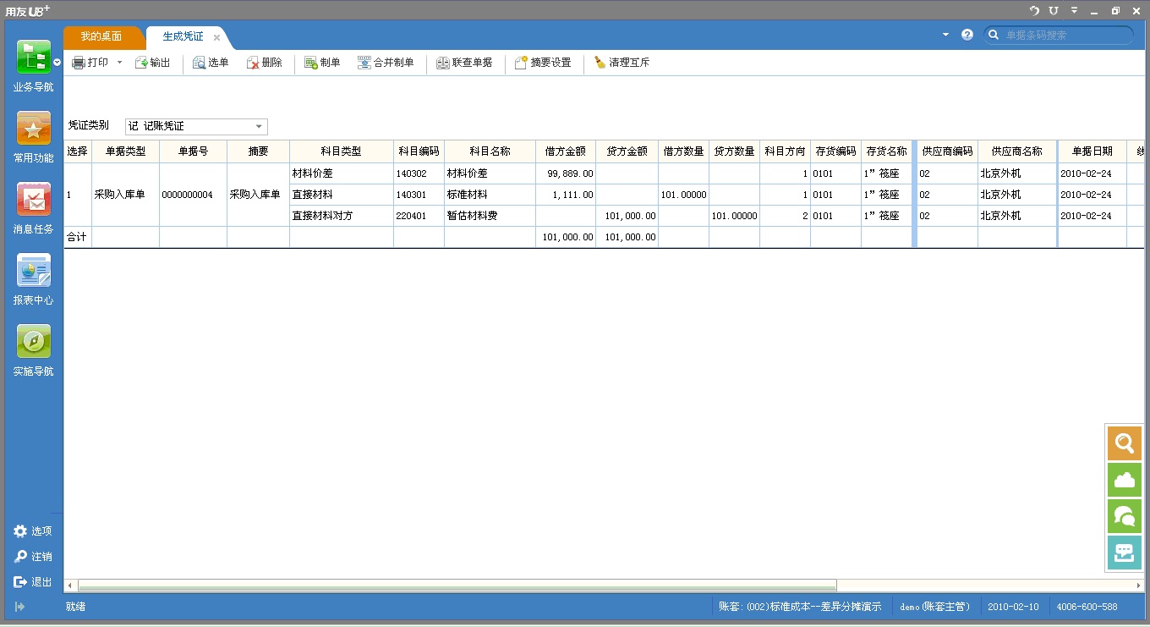
Task: Click the 科目编码 column header
Action: click(419, 151)
